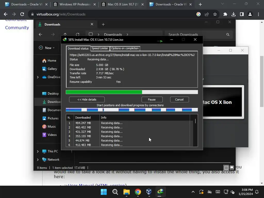Click the Documents icon in sidebar
The width and height of the screenshot is (264, 198).
coord(44,110)
